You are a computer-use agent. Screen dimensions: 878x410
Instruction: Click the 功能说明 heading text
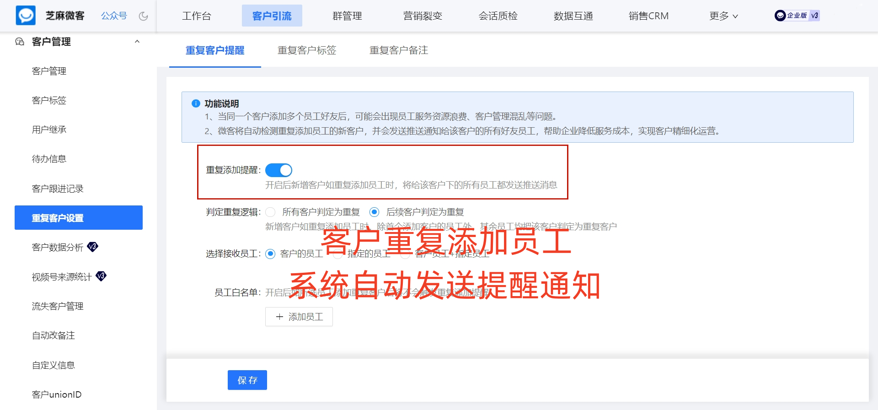(222, 103)
